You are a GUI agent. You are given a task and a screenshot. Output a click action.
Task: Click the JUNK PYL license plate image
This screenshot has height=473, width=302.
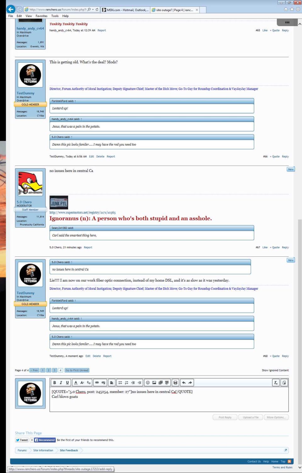pyautogui.click(x=59, y=203)
